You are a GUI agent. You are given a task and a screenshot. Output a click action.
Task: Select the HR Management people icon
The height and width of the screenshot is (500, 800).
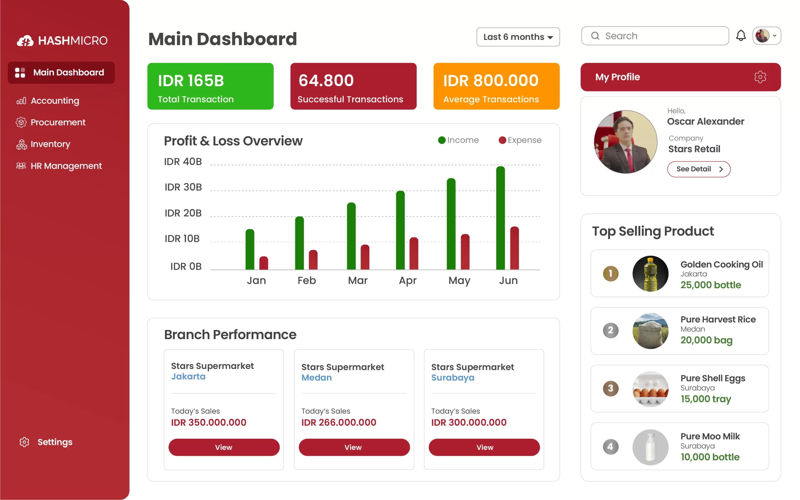coord(21,166)
